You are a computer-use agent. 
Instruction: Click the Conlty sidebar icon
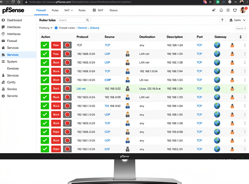tap(3, 82)
